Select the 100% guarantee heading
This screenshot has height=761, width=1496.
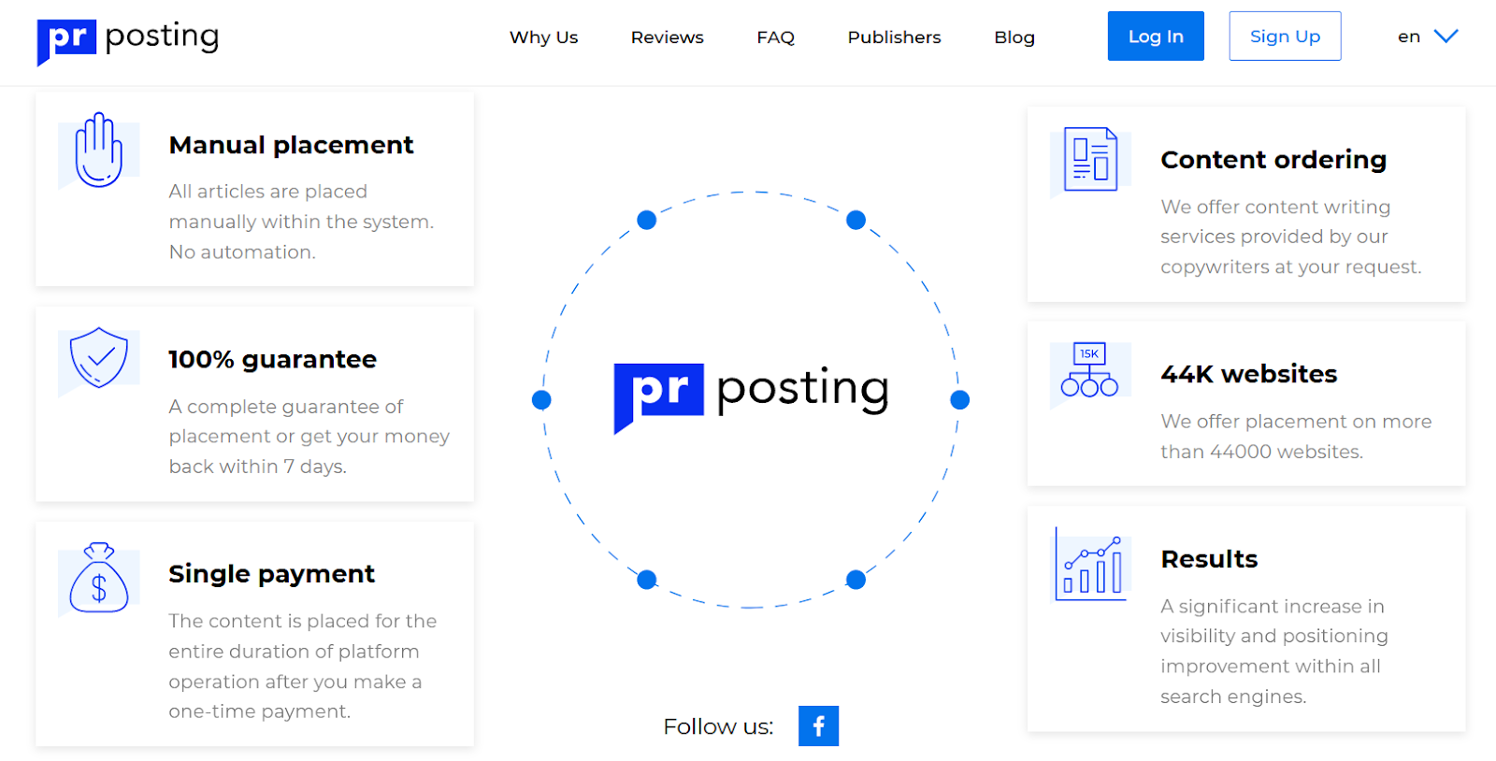[x=272, y=360]
